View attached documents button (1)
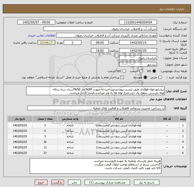Image resolution: width=194 pixels, height=187 pixels. tap(107, 182)
